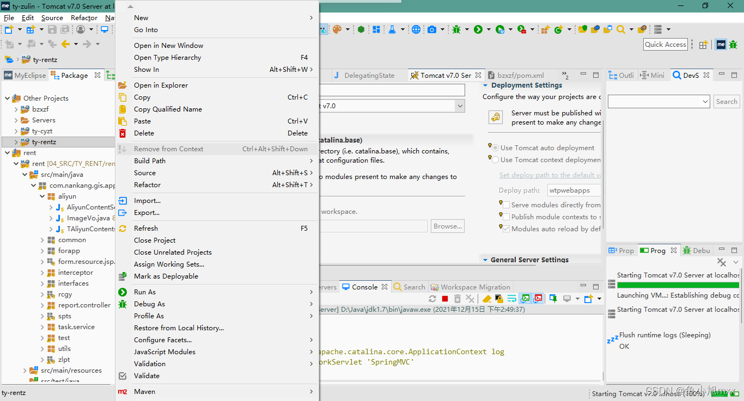The image size is (744, 401).
Task: Toggle Scroll Lock in the Console toolbar
Action: [x=499, y=299]
